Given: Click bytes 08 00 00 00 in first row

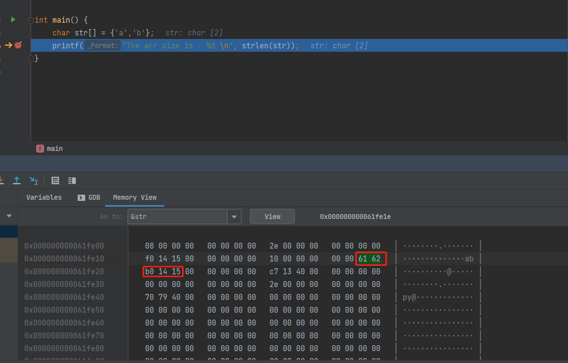Looking at the screenshot, I should 170,246.
